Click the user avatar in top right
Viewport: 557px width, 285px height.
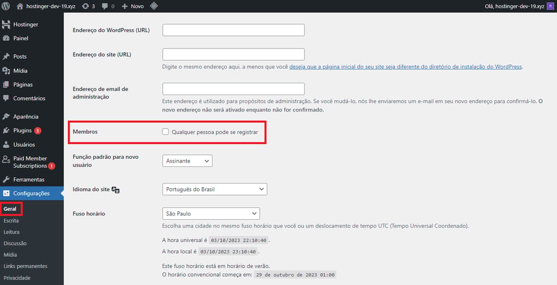click(x=550, y=6)
